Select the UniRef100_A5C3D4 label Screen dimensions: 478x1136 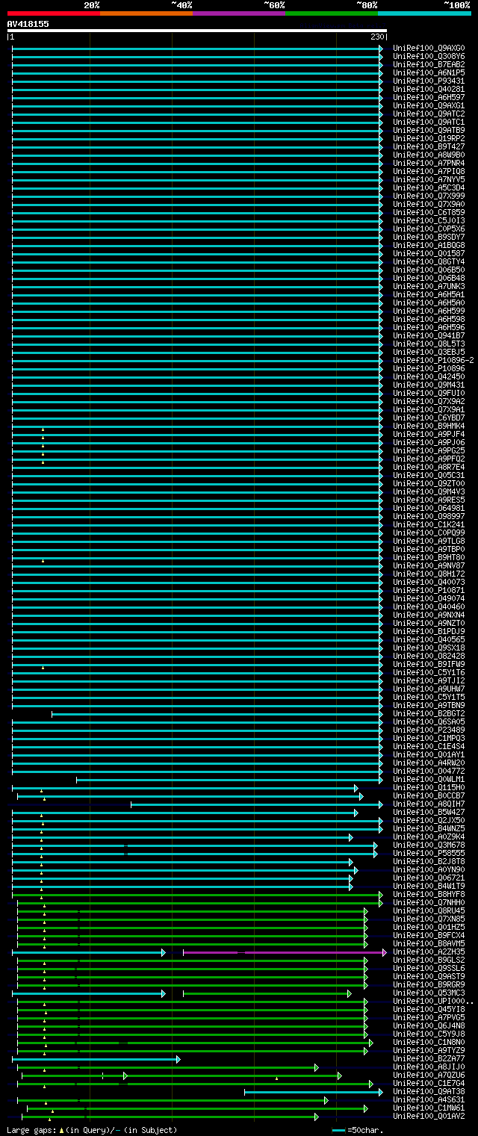coord(429,188)
